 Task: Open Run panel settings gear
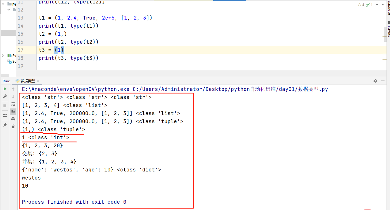point(375,81)
